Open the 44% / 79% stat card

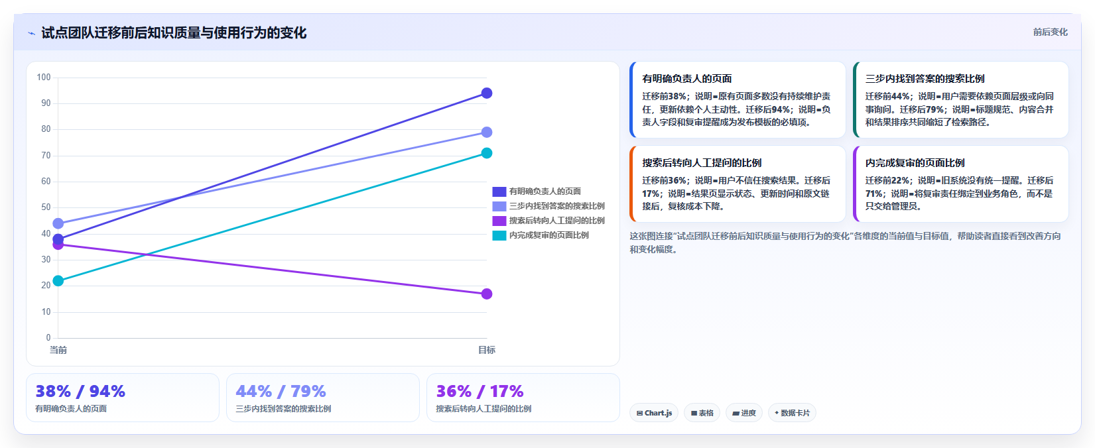pyautogui.click(x=323, y=398)
